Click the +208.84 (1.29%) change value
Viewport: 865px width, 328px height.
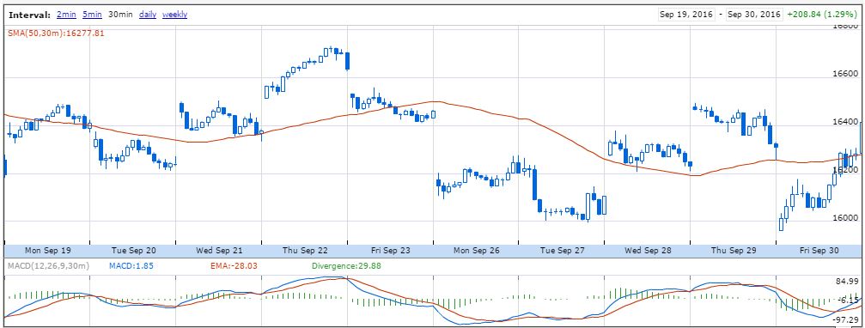pos(822,15)
